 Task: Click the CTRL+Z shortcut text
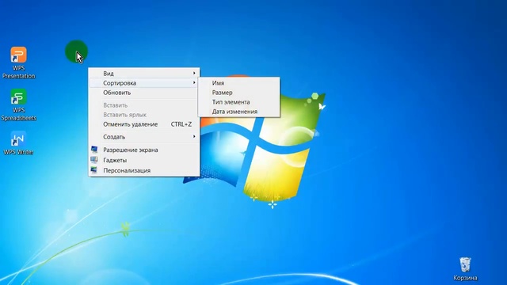click(x=181, y=124)
